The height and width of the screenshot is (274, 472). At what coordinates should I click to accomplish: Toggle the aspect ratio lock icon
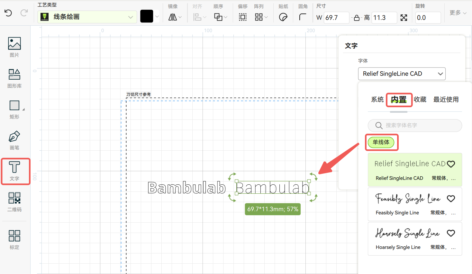[357, 18]
